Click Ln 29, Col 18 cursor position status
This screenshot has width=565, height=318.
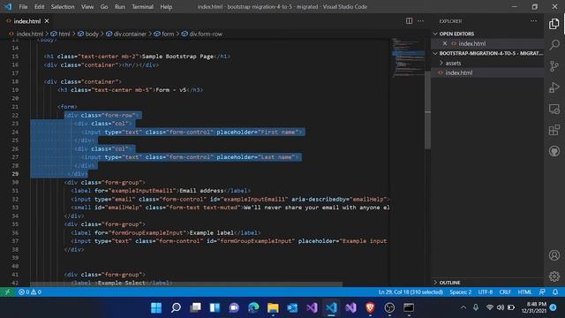click(x=411, y=292)
